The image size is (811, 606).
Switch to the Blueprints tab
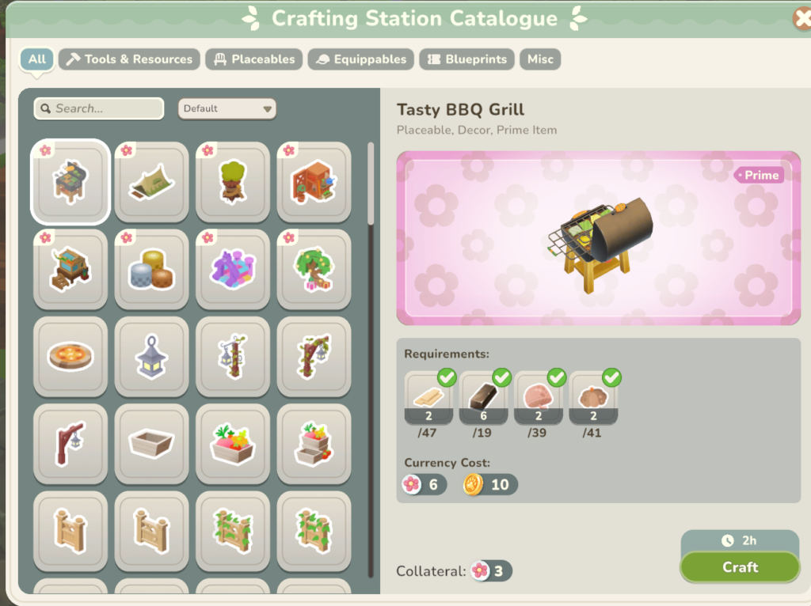[x=466, y=59]
